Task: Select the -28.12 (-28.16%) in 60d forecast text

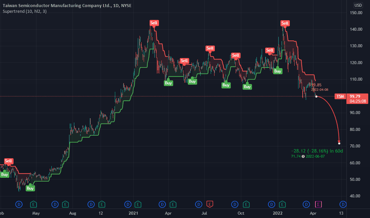Action: [317, 151]
